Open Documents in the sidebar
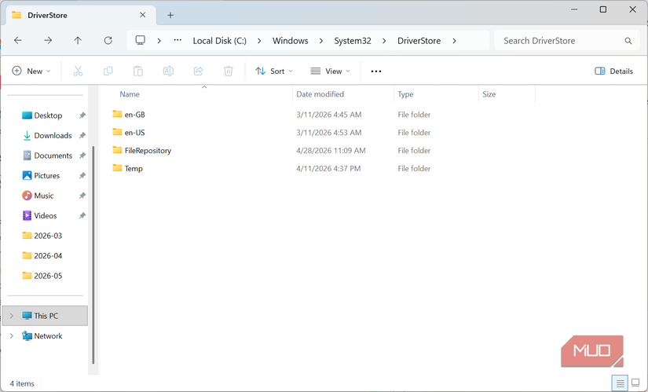The width and height of the screenshot is (648, 392). (53, 156)
